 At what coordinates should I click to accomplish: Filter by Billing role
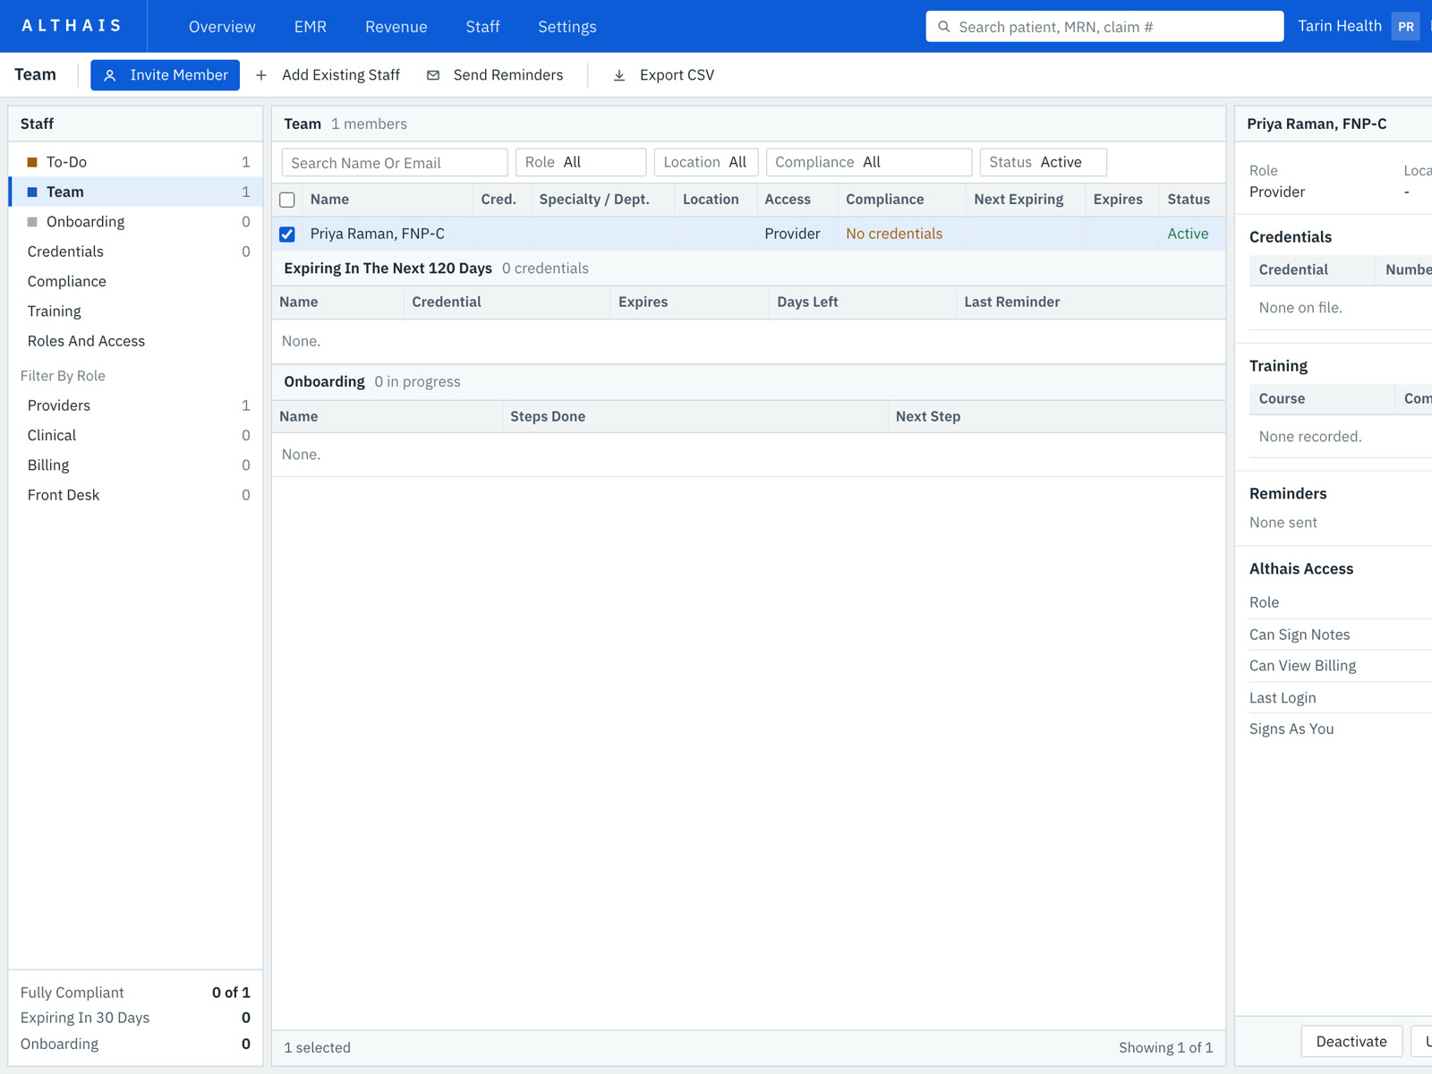tap(136, 465)
